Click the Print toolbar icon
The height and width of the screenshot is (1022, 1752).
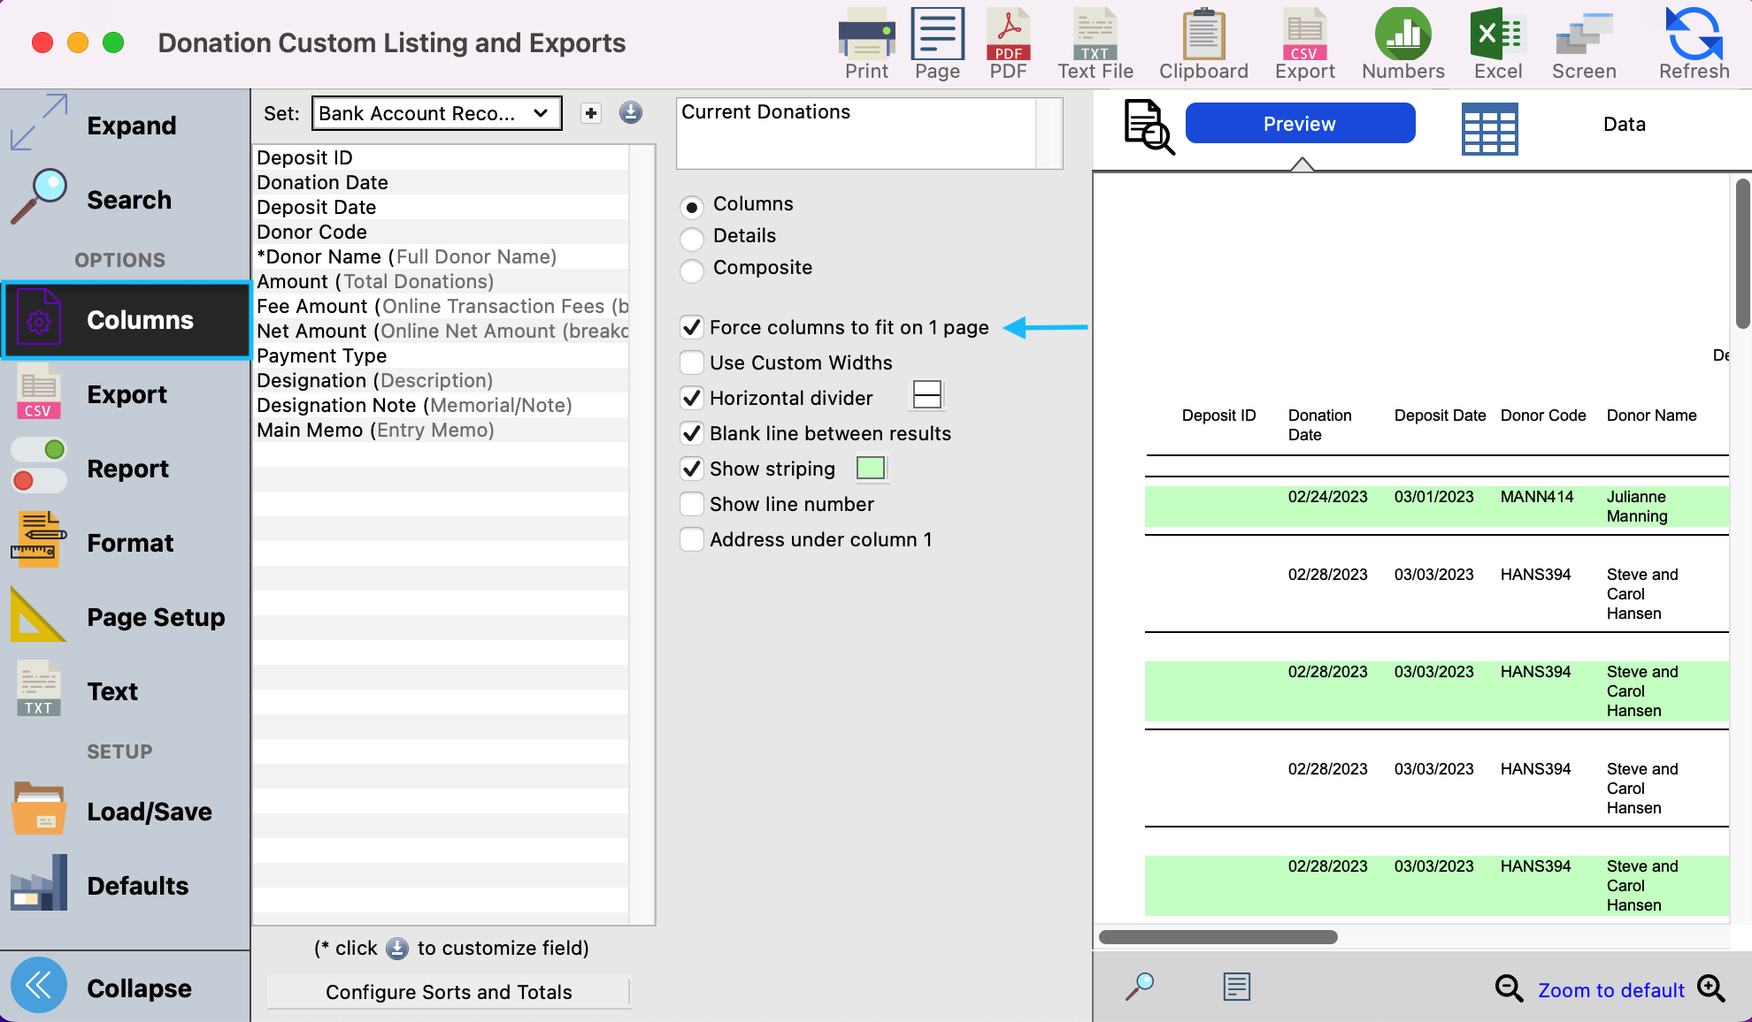coord(866,44)
